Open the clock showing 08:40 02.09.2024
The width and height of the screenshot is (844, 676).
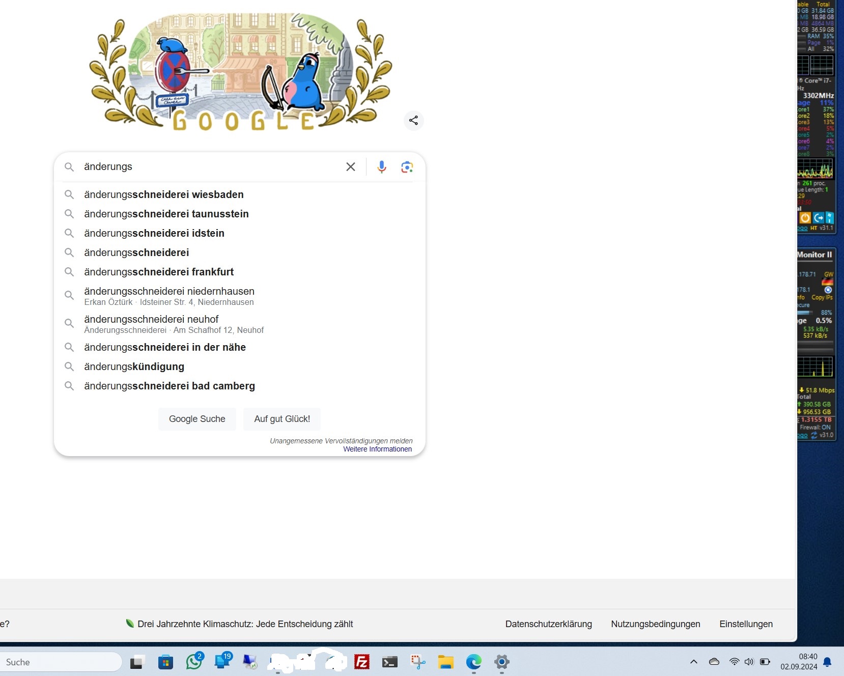pyautogui.click(x=799, y=662)
